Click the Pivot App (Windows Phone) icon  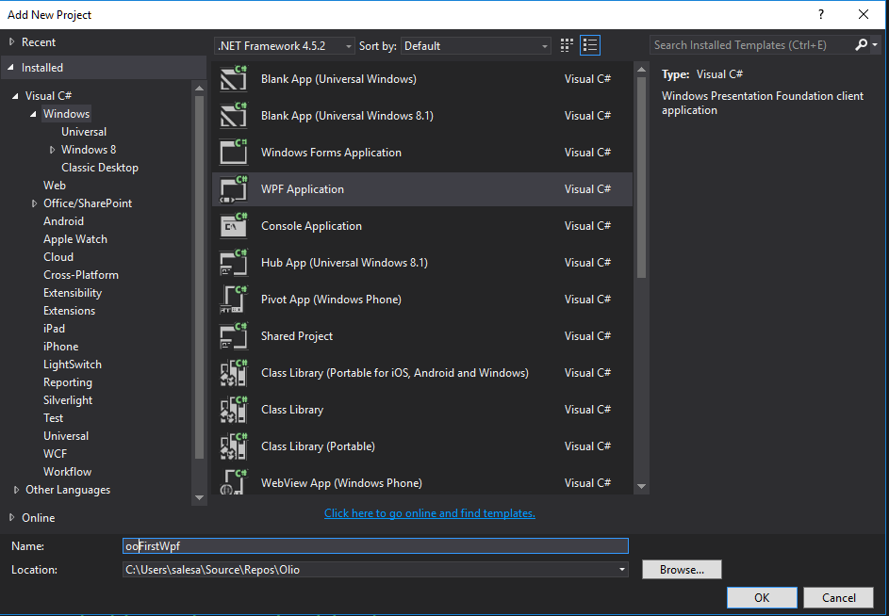pos(233,300)
